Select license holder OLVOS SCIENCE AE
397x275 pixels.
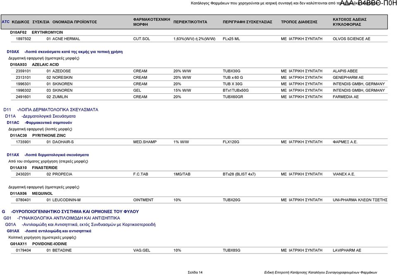pyautogui.click(x=352, y=39)
